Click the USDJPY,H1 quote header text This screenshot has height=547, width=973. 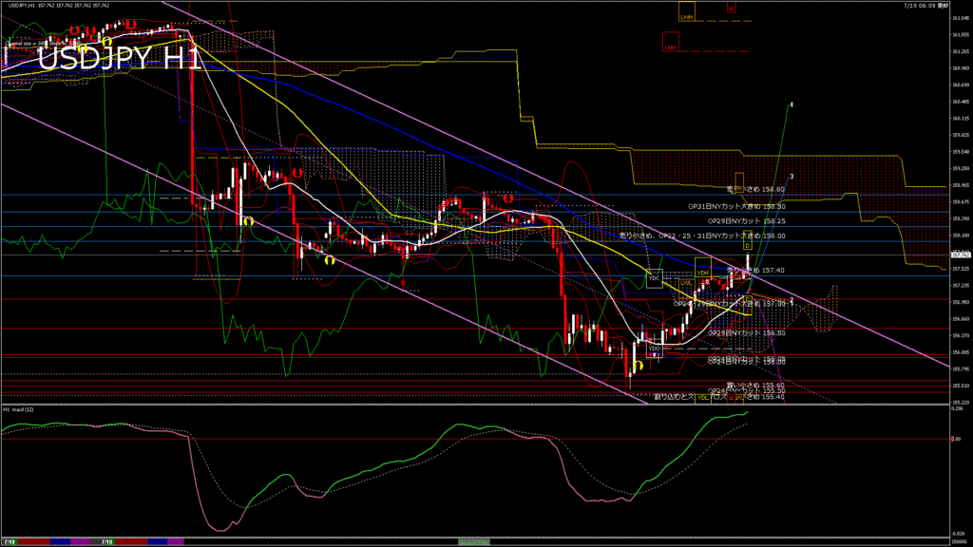point(59,5)
